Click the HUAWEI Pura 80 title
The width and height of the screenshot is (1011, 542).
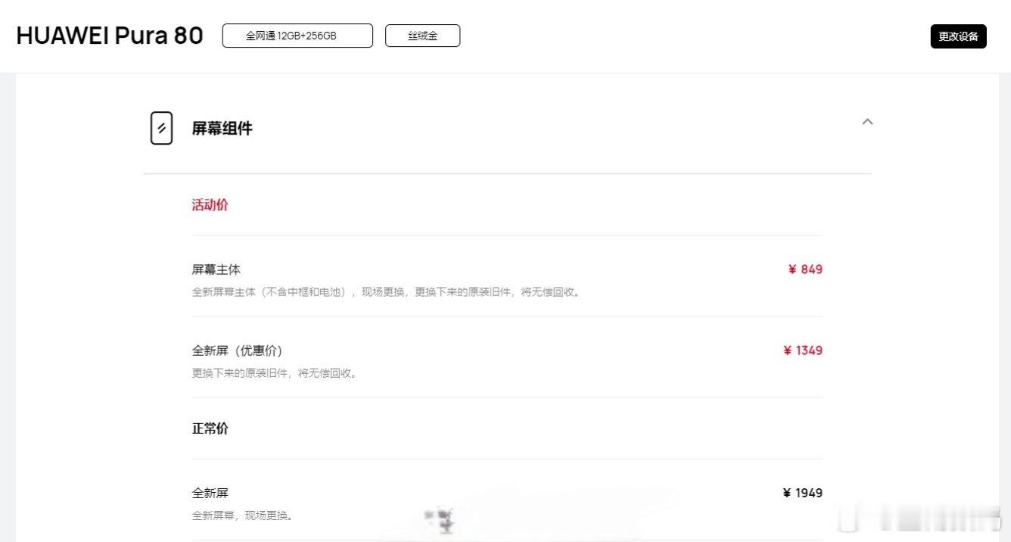click(x=110, y=36)
